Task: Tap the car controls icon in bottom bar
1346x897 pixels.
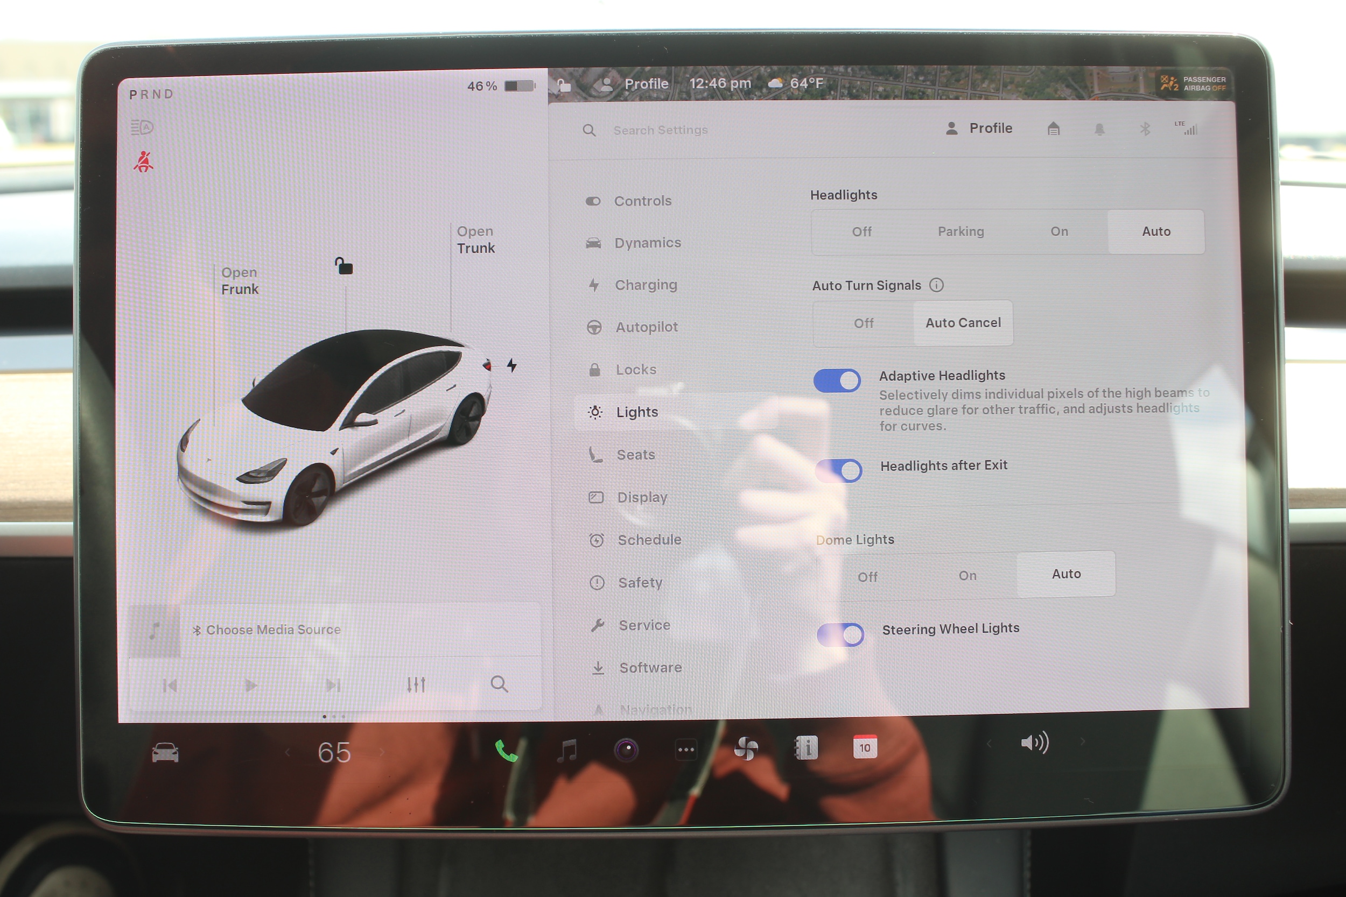Action: pos(165,752)
